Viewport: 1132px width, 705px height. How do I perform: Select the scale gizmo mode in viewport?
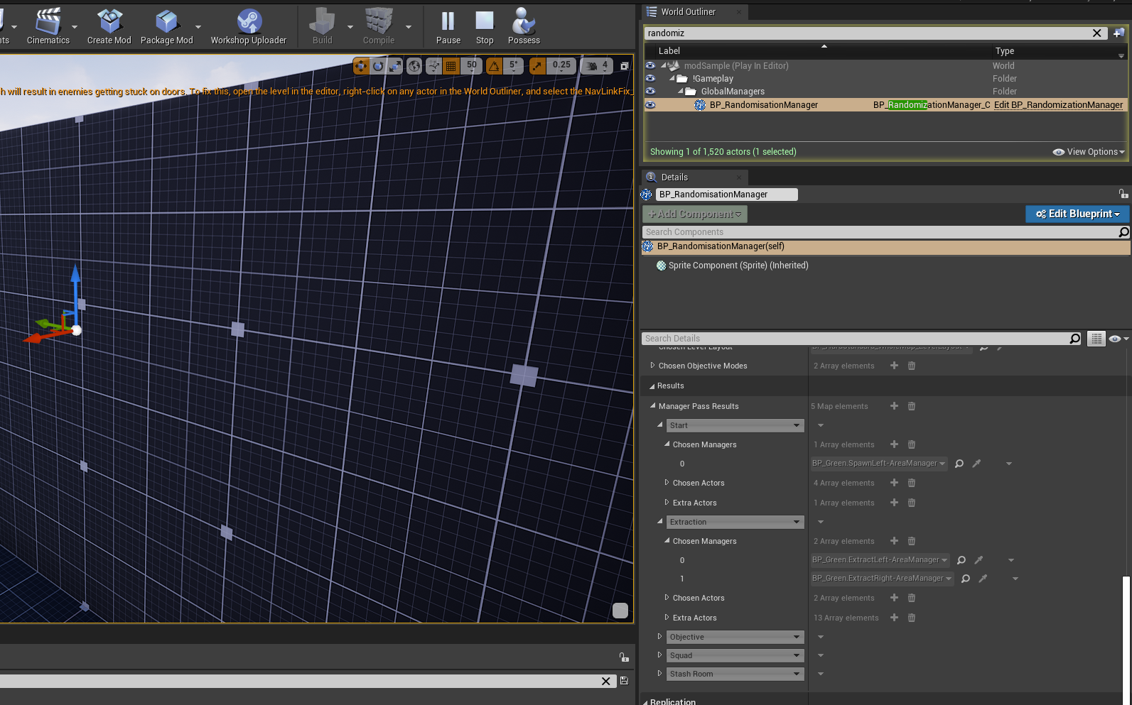395,66
